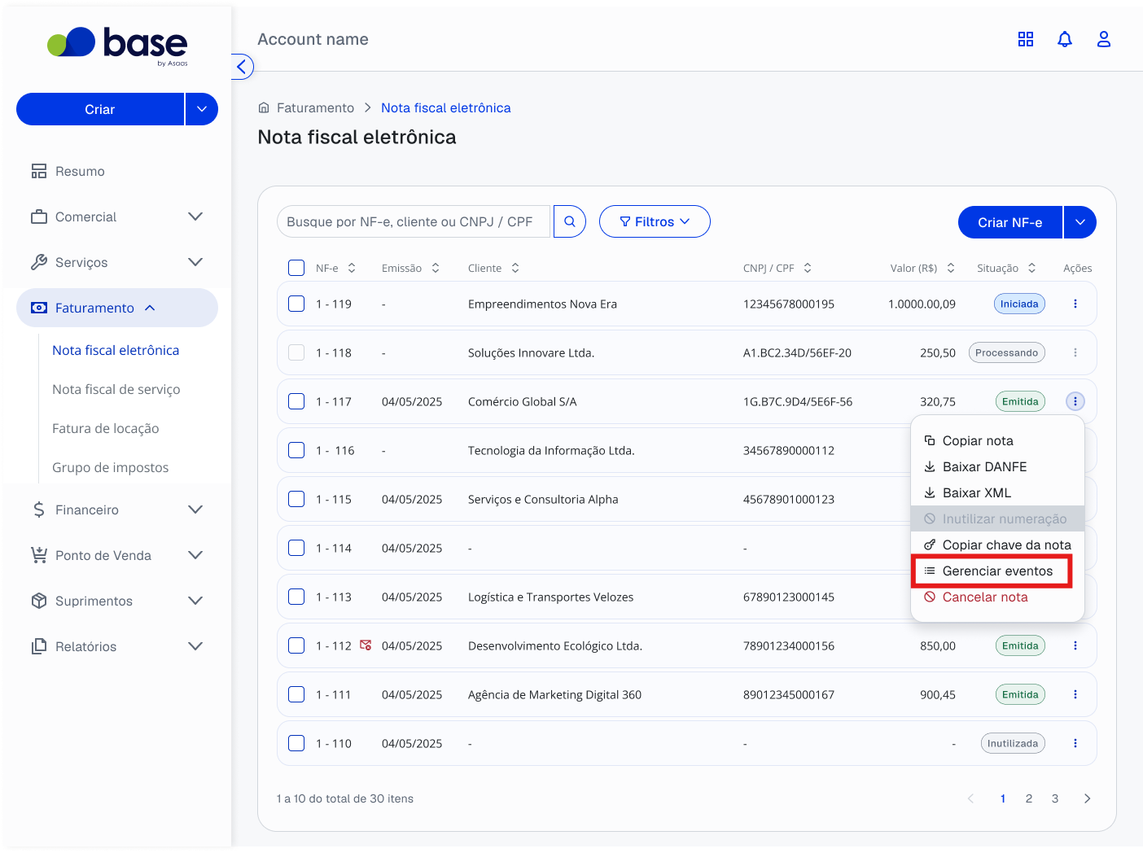Open the Filtros dropdown
The width and height of the screenshot is (1143, 853).
point(655,221)
